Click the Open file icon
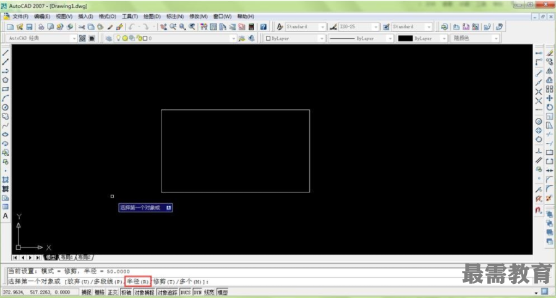This screenshot has width=556, height=298. (20, 27)
